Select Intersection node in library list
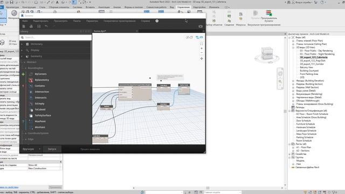Image resolution: width=345 pixels, height=194 pixels. click(x=42, y=92)
